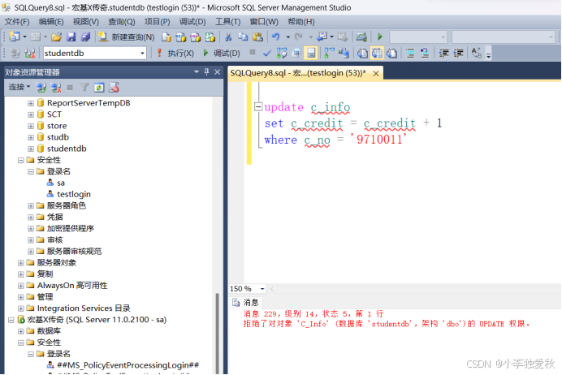
Task: Open the 工具(T) menu
Action: 228,22
